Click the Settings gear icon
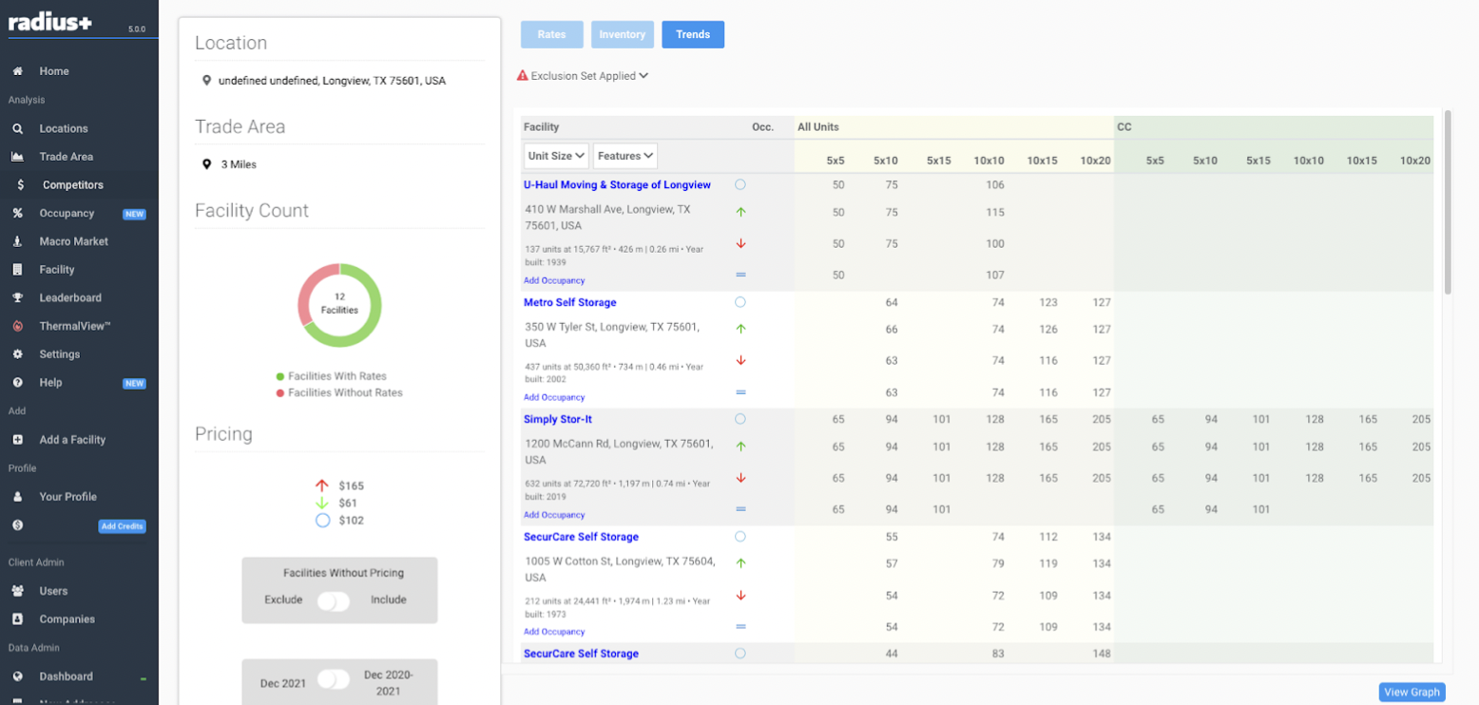Viewport: 1479px width, 705px height. coord(17,354)
